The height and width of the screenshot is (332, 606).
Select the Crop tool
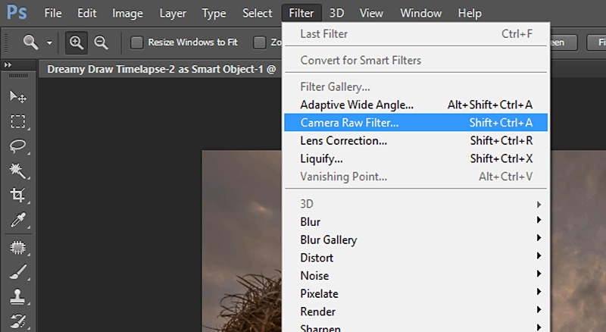[x=17, y=196]
